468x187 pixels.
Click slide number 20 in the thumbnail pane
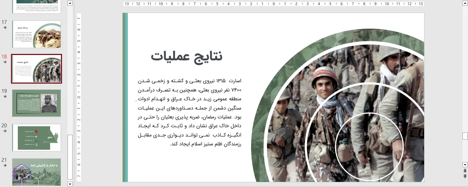[x=4, y=126]
